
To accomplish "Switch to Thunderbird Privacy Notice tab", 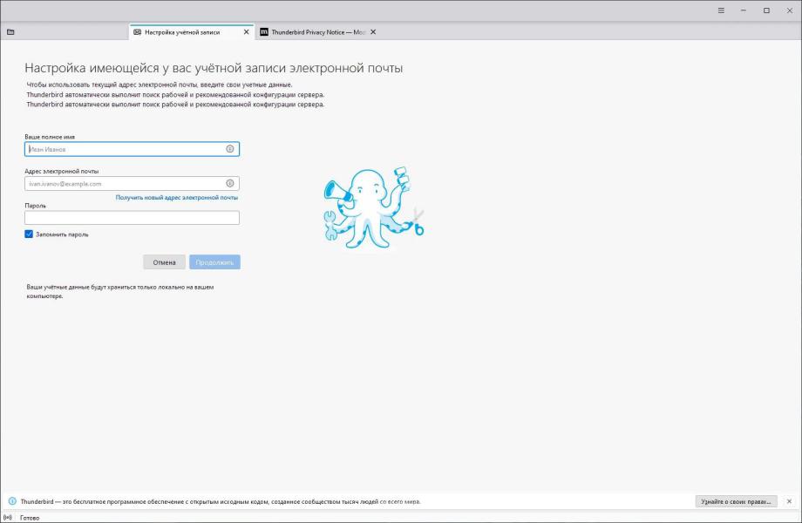I will coord(318,31).
